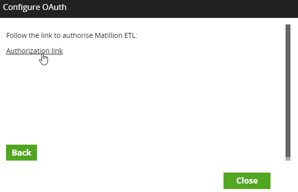Click the word 'link' in Authorization link

click(x=57, y=51)
